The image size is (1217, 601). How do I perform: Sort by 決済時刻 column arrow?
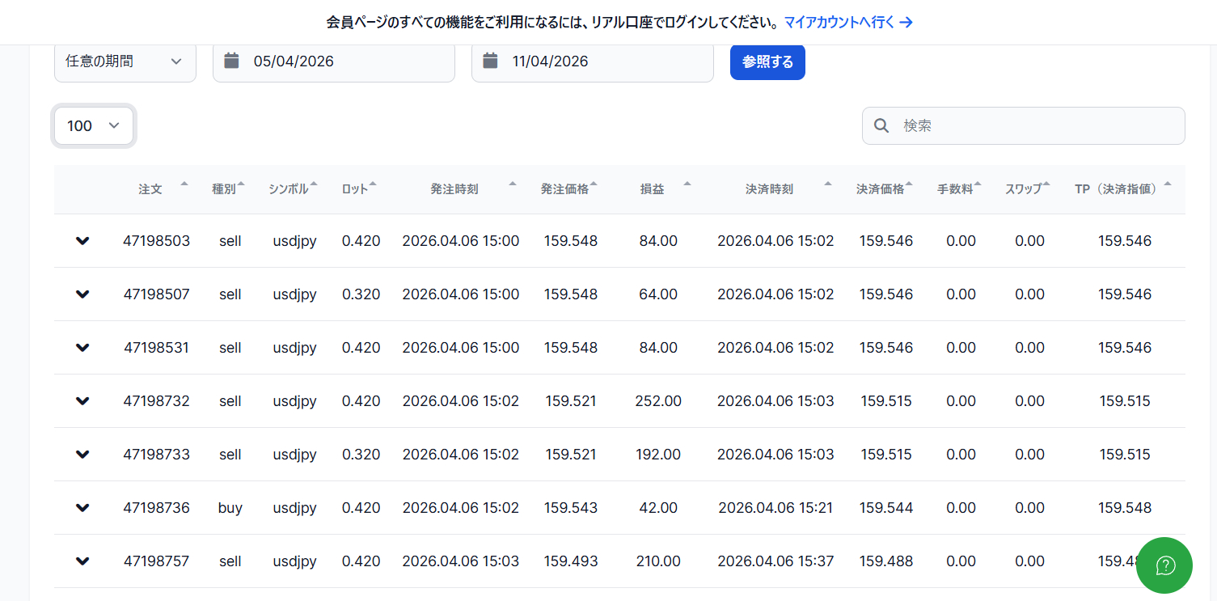coord(828,184)
